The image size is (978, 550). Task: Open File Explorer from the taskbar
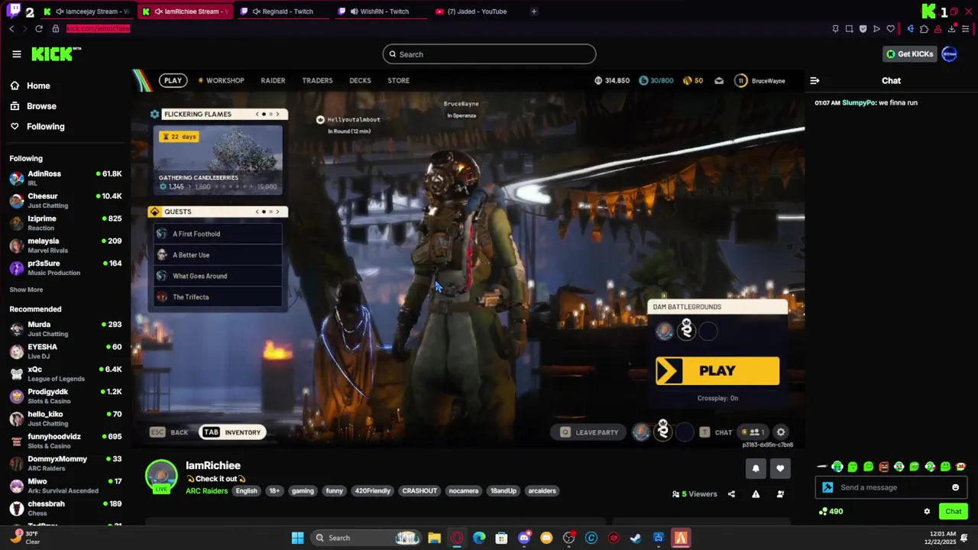point(434,538)
